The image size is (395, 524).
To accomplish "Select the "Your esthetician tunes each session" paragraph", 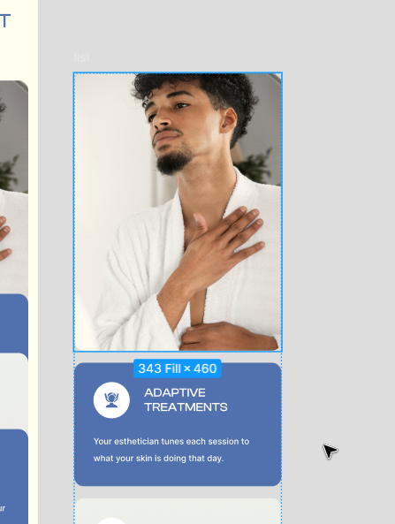I will pyautogui.click(x=171, y=450).
